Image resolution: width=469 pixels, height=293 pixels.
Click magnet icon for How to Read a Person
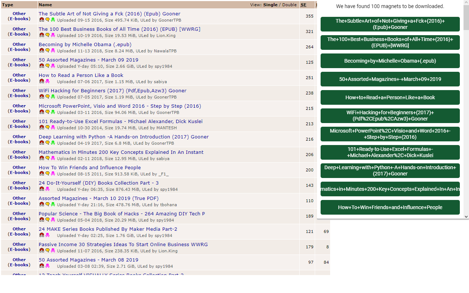pyautogui.click(x=42, y=81)
